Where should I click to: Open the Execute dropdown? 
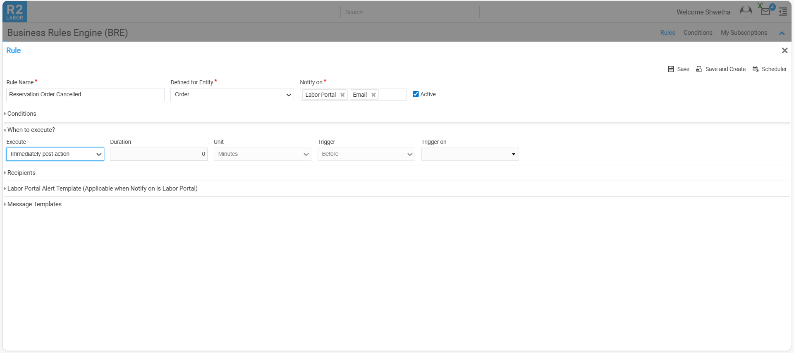click(55, 154)
